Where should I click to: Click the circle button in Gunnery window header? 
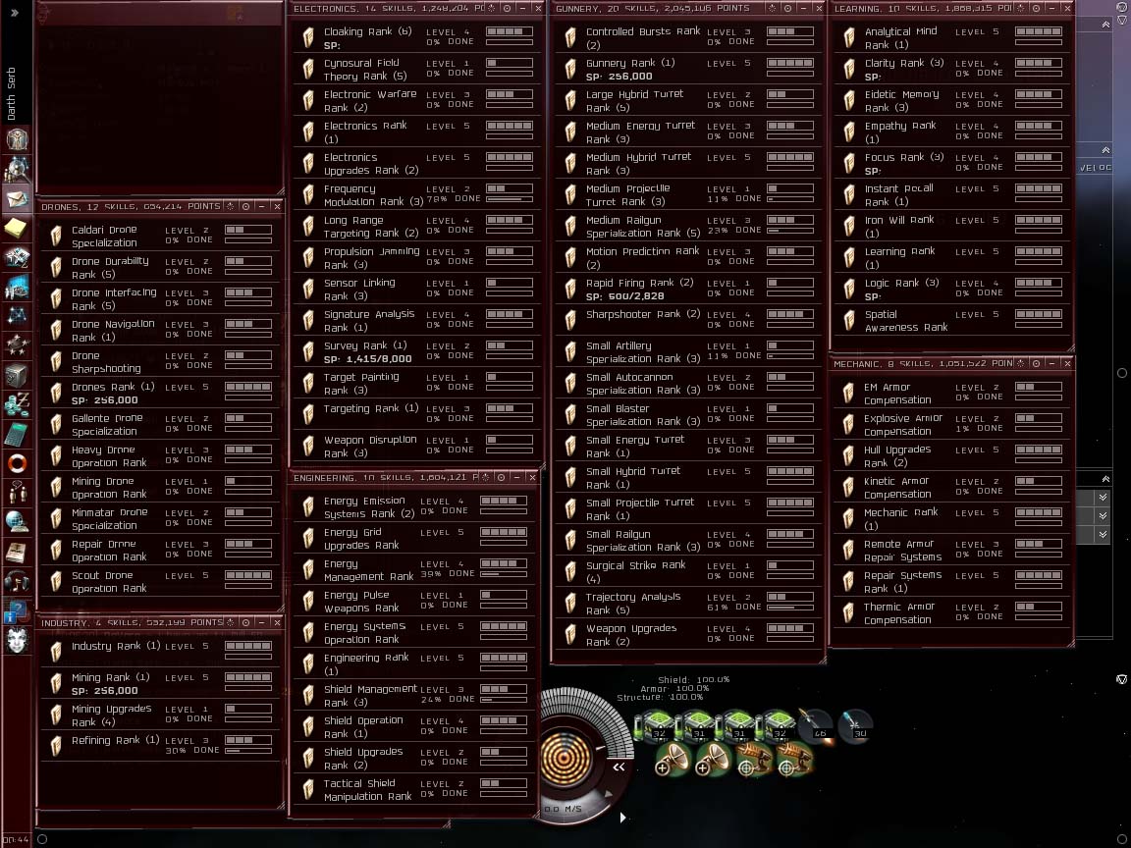coord(787,9)
